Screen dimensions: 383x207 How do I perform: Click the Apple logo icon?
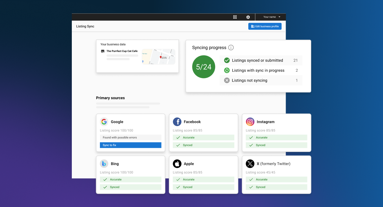pyautogui.click(x=177, y=164)
